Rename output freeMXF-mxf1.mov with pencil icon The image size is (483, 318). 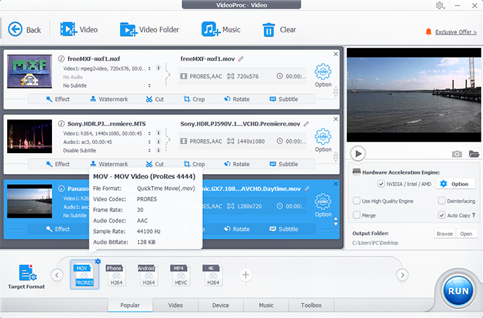click(x=241, y=59)
